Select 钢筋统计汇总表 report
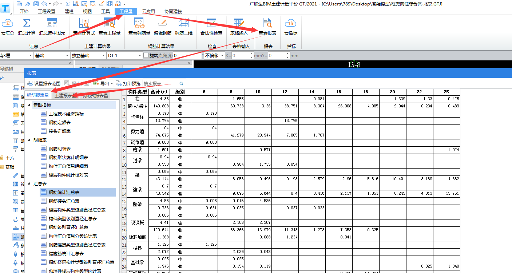Image resolution: width=512 pixels, height=273 pixels. coord(64,192)
